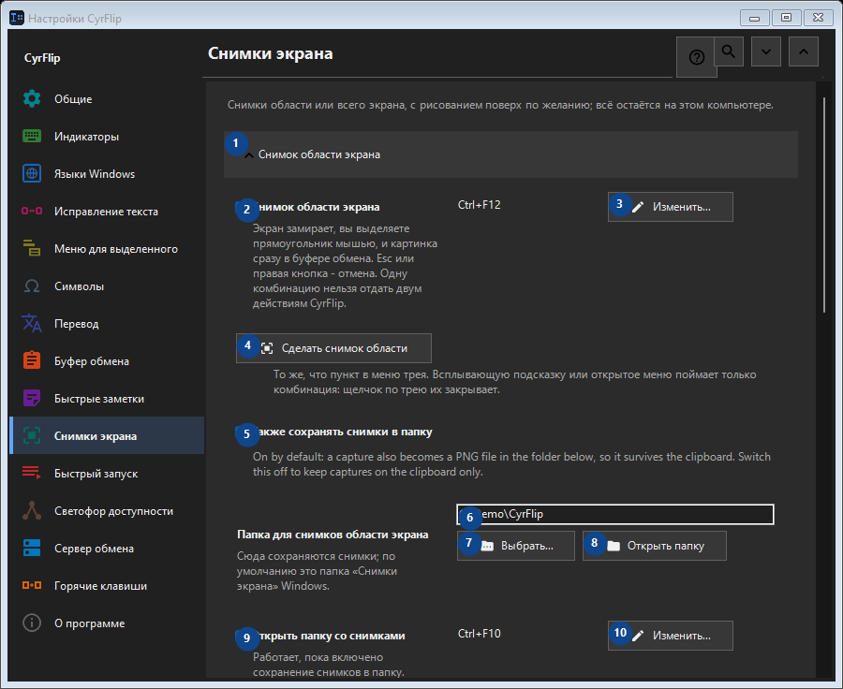Switch to the Снимки экрана sidebar section

107,436
